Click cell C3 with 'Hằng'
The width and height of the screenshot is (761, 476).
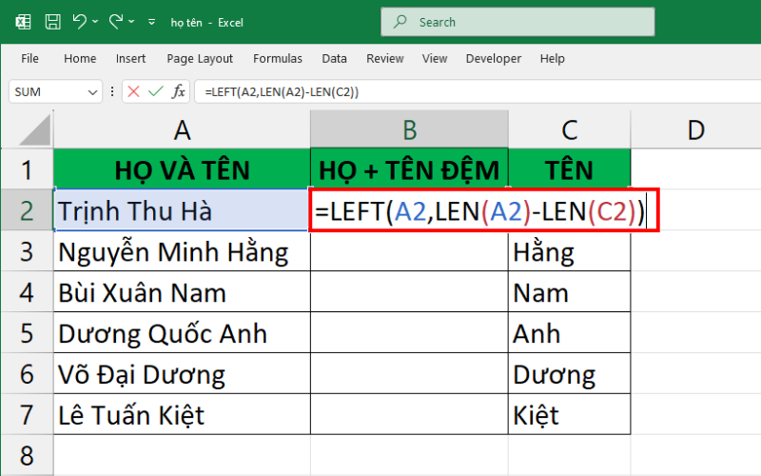[x=569, y=251]
